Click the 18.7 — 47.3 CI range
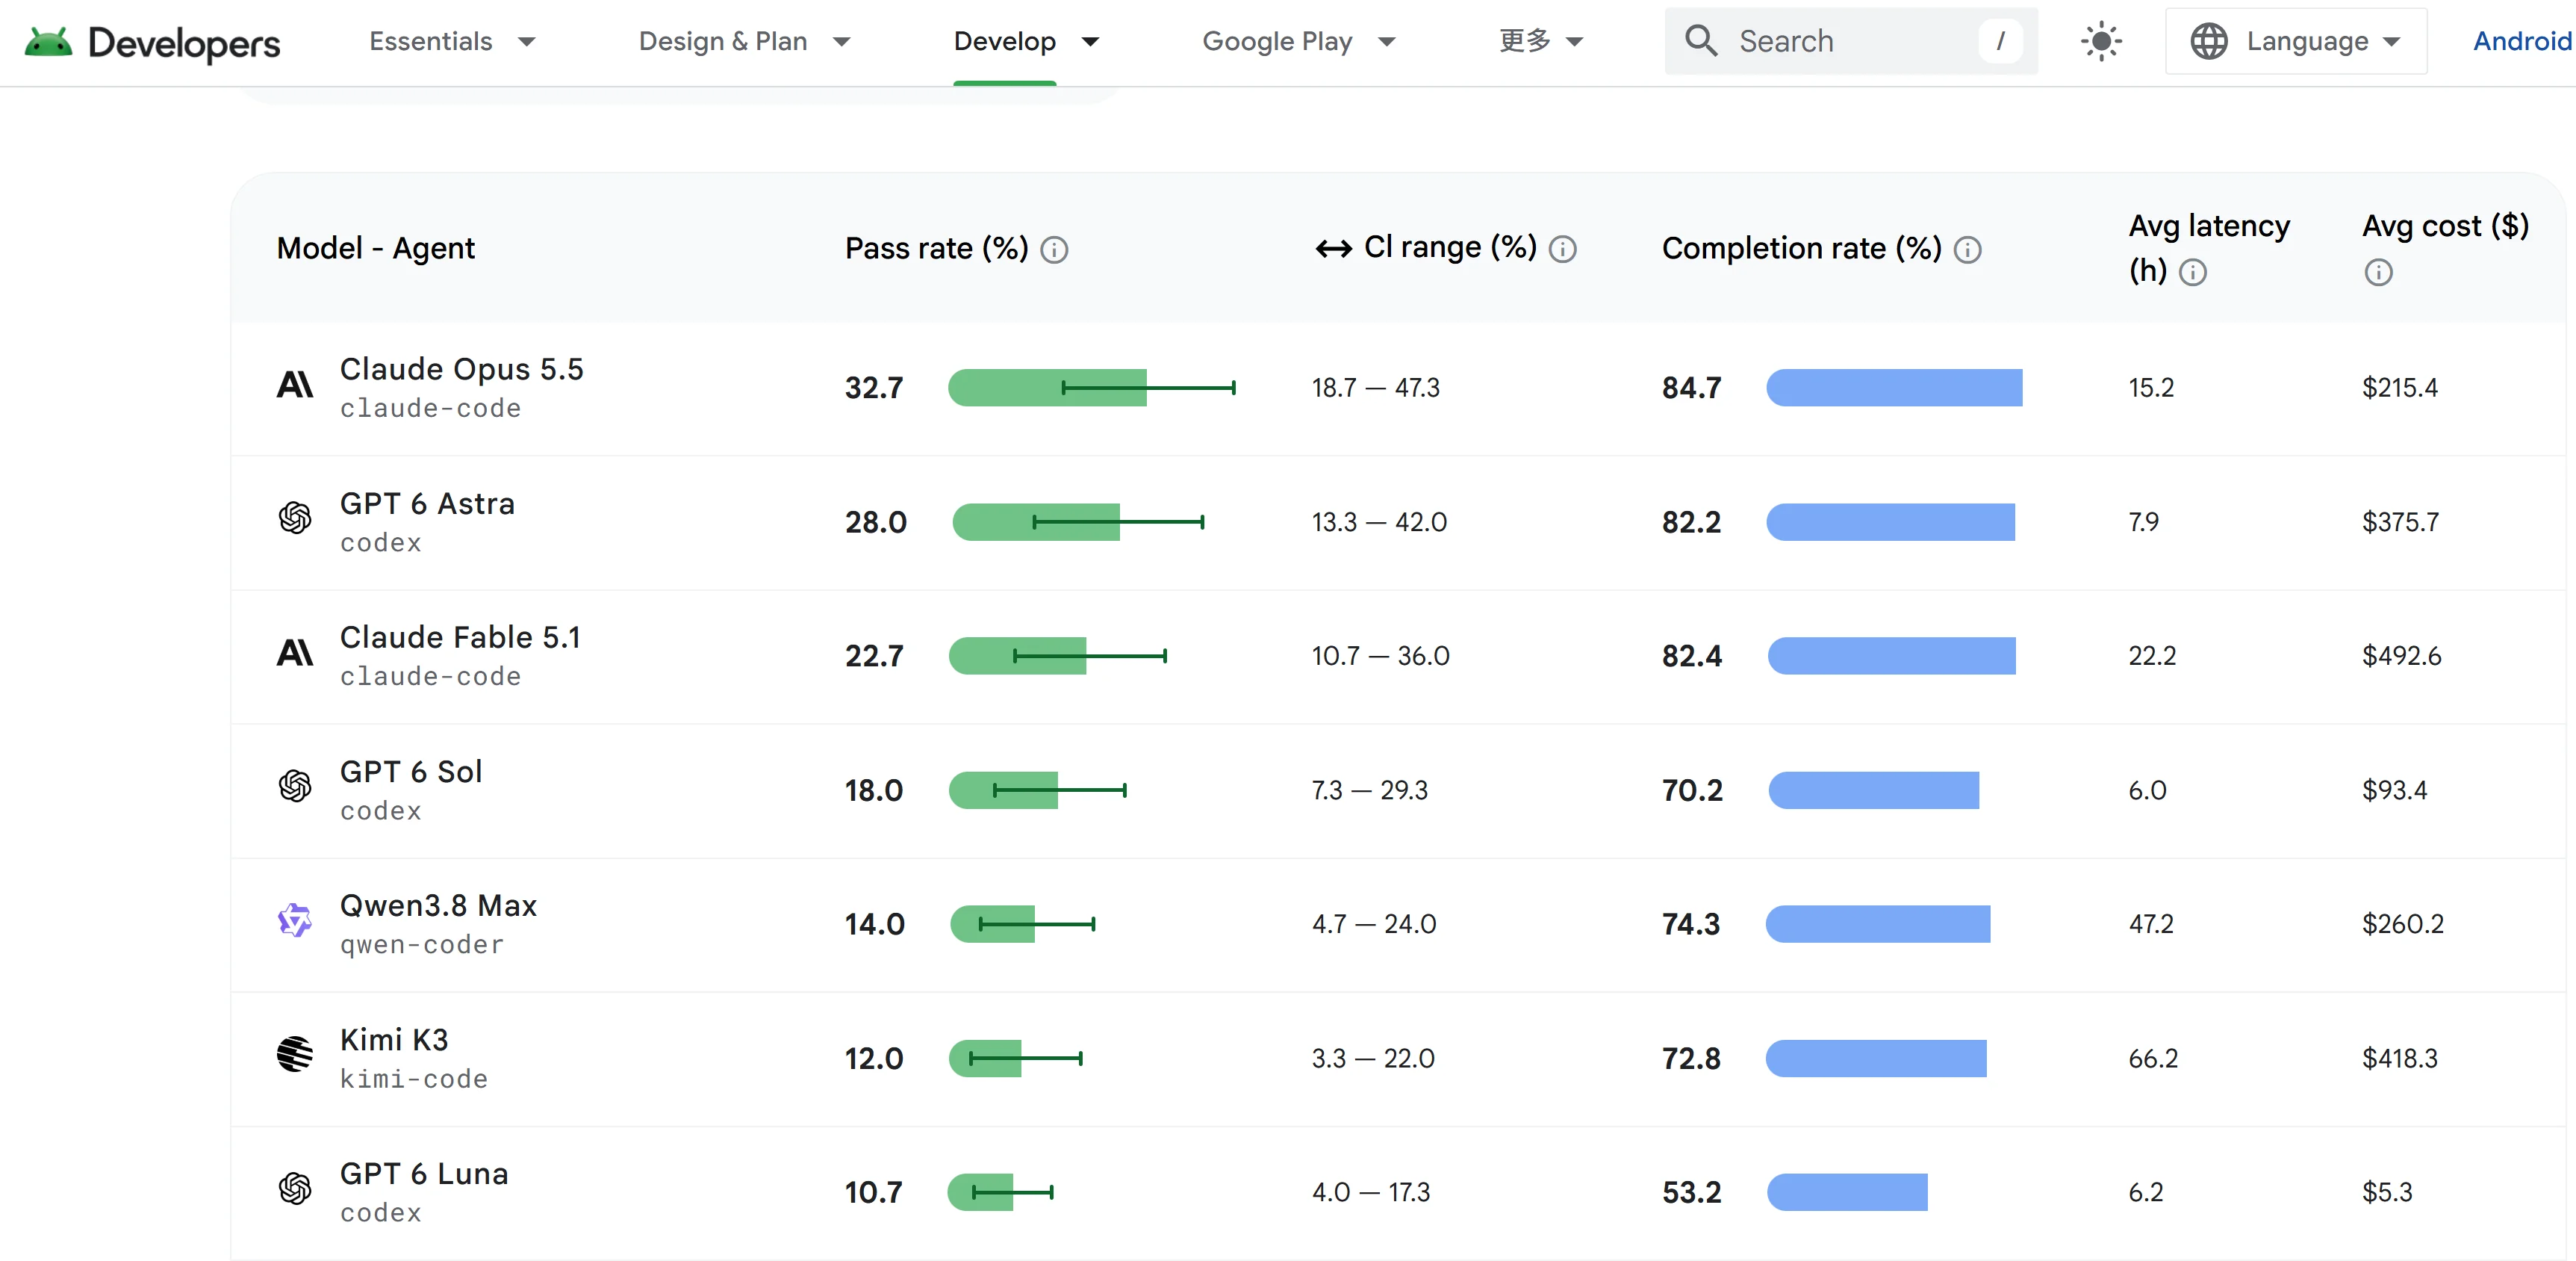 click(1376, 387)
